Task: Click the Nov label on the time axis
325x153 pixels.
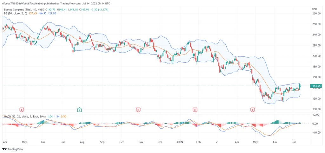Action: coord(141,142)
